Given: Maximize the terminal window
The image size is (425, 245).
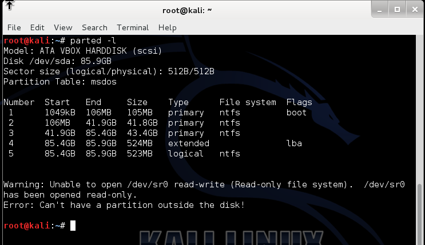Looking at the screenshot, I should click(397, 10).
